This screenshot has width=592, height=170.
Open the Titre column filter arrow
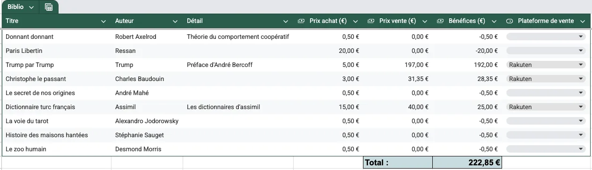click(x=104, y=21)
